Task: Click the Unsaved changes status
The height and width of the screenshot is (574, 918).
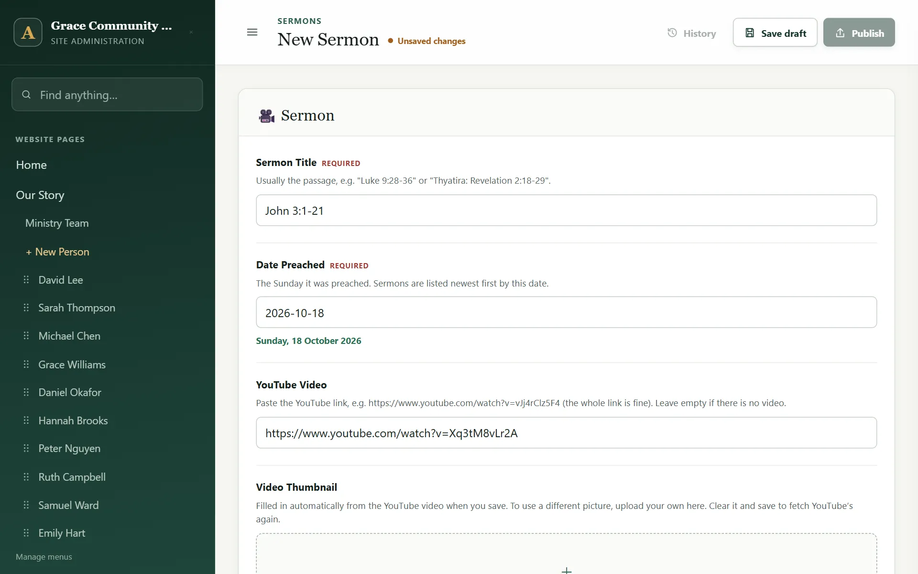Action: (426, 41)
